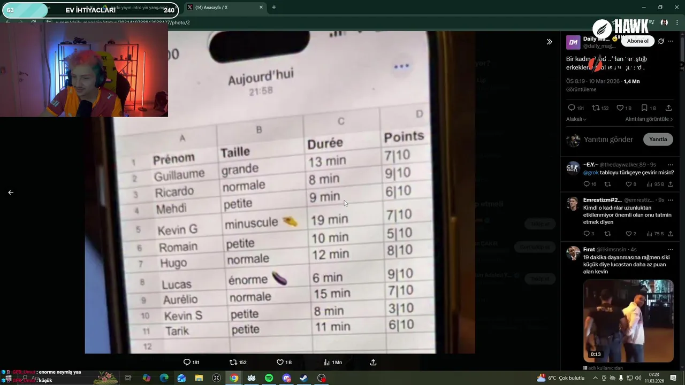Open a new browser tab

(x=274, y=7)
